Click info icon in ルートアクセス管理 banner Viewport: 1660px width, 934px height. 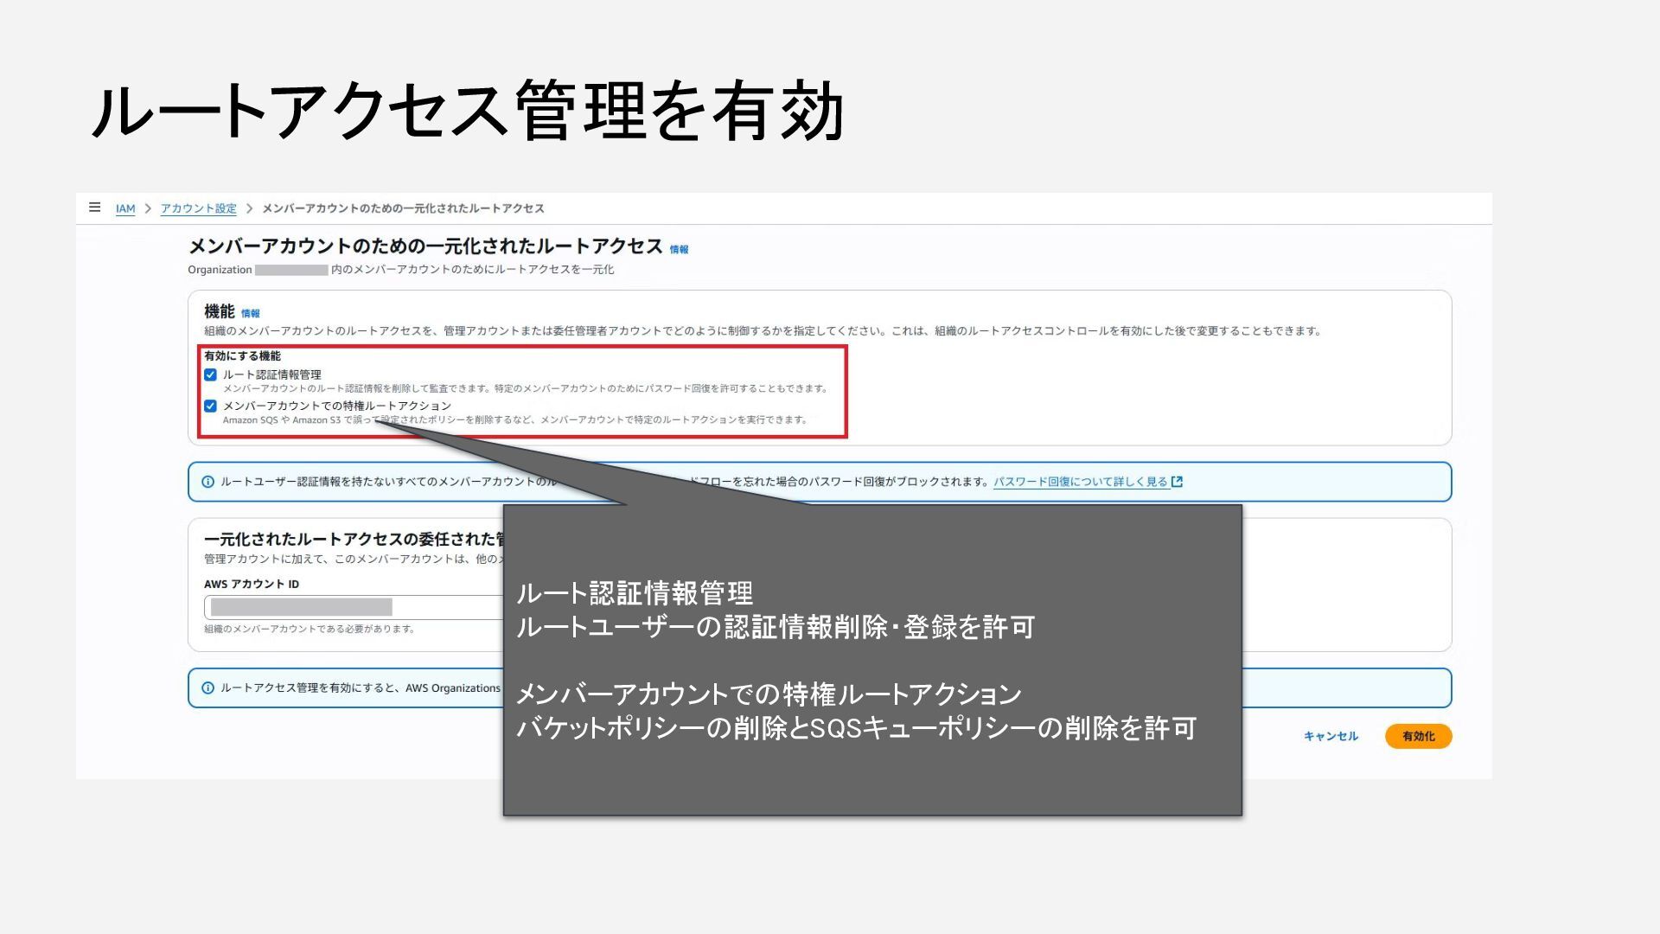tap(207, 688)
